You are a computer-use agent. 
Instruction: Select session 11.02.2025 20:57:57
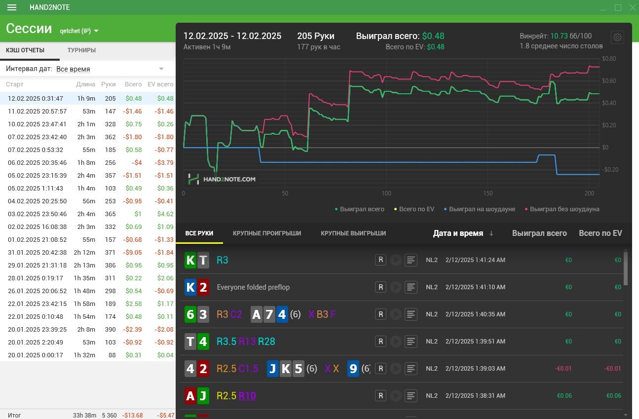(88, 112)
